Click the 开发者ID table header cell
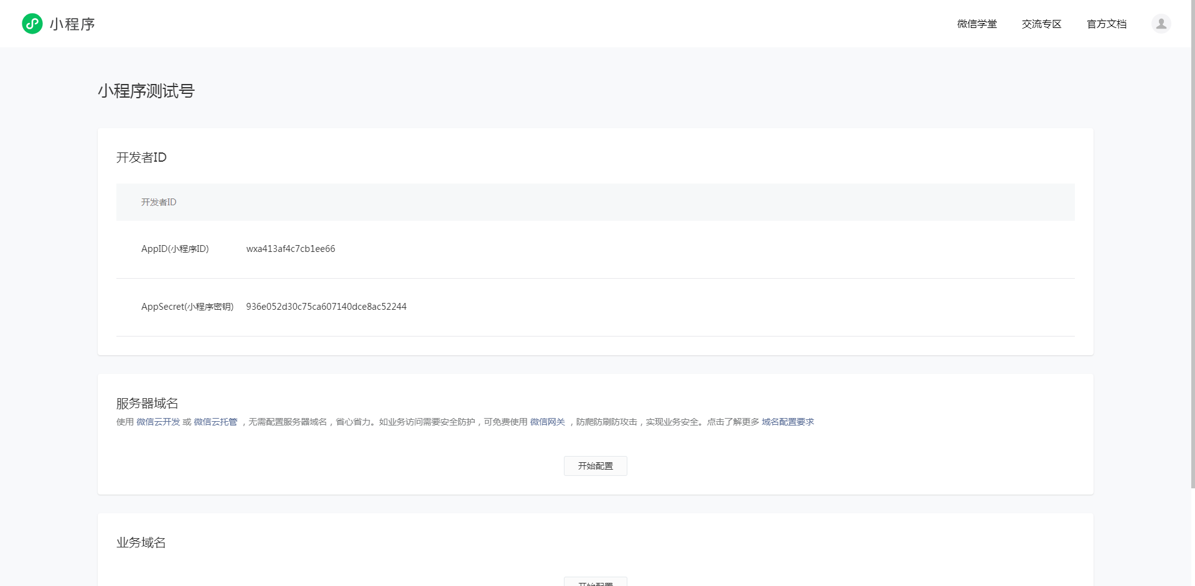 pos(159,202)
